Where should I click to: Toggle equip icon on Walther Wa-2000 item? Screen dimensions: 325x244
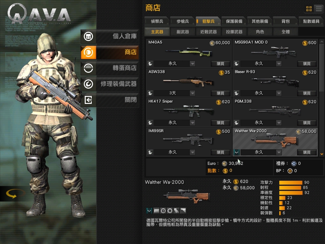pyautogui.click(x=236, y=152)
